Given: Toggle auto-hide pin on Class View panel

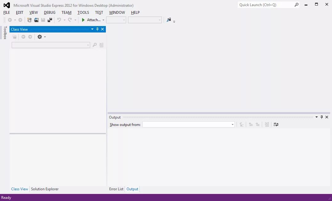Looking at the screenshot, I should [x=98, y=29].
